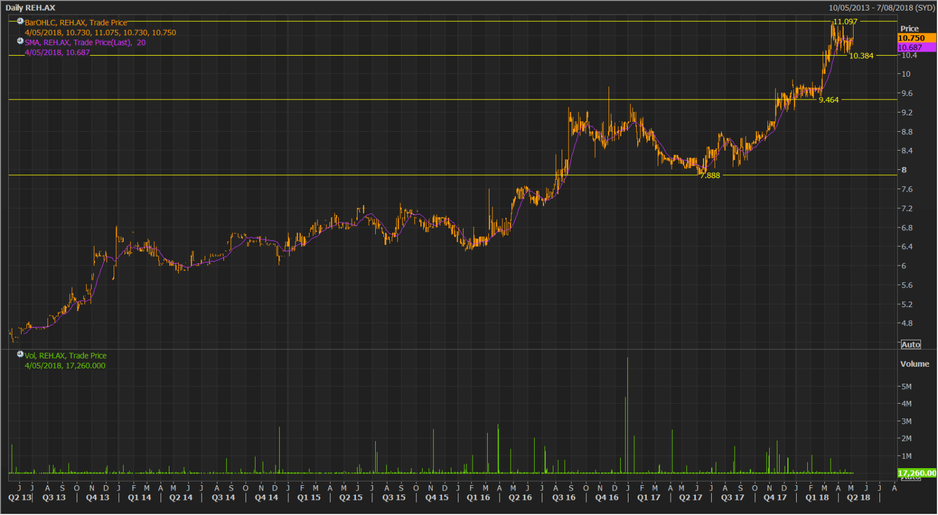
Task: Click the Q3 13 quarter label
Action: coord(54,497)
